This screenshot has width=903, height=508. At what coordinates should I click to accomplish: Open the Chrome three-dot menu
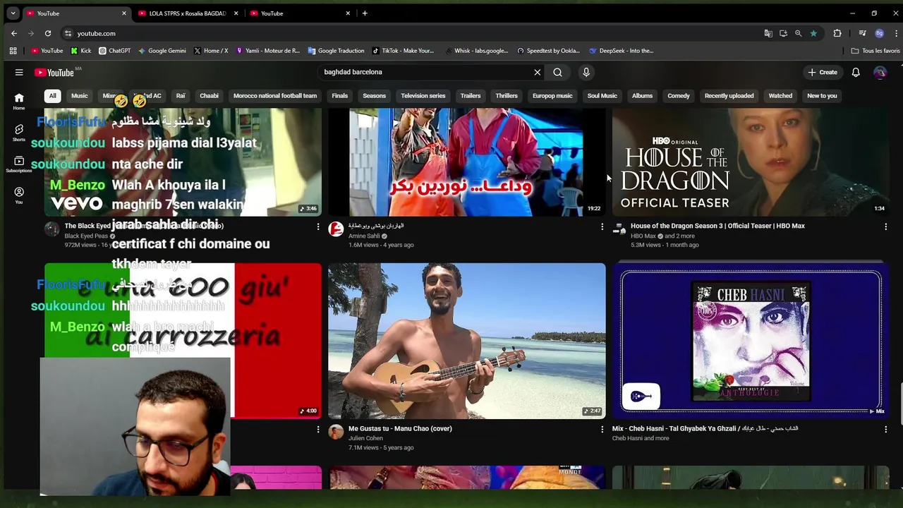895,33
